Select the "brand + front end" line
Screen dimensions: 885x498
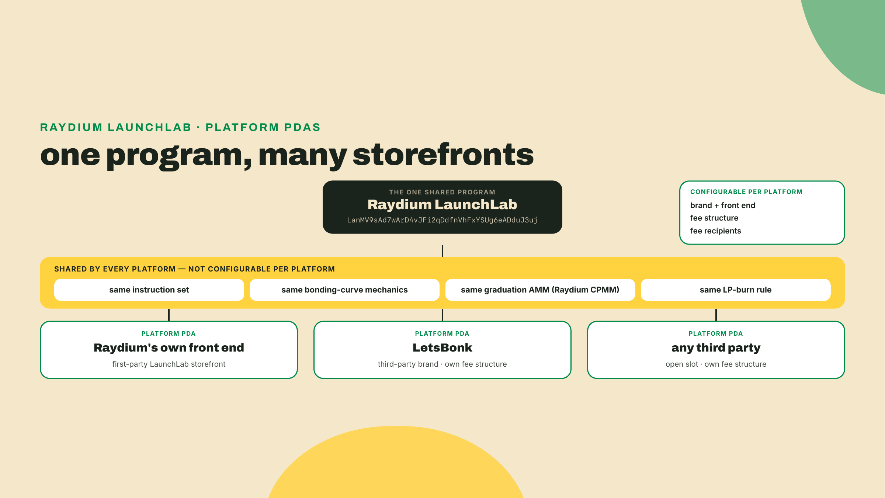tap(723, 205)
